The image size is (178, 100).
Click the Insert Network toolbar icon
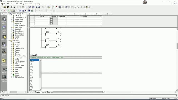tap(3, 11)
